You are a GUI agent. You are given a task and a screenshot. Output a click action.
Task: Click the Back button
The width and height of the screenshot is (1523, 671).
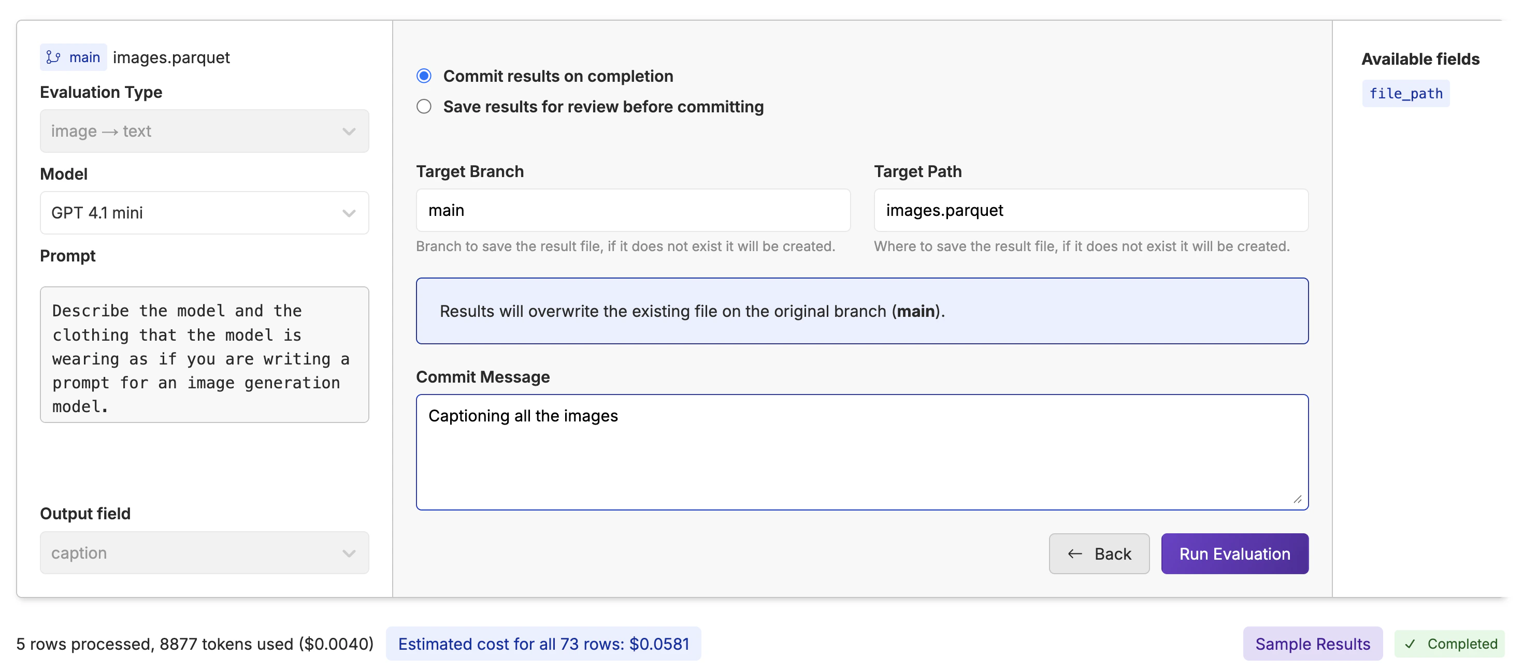tap(1099, 553)
